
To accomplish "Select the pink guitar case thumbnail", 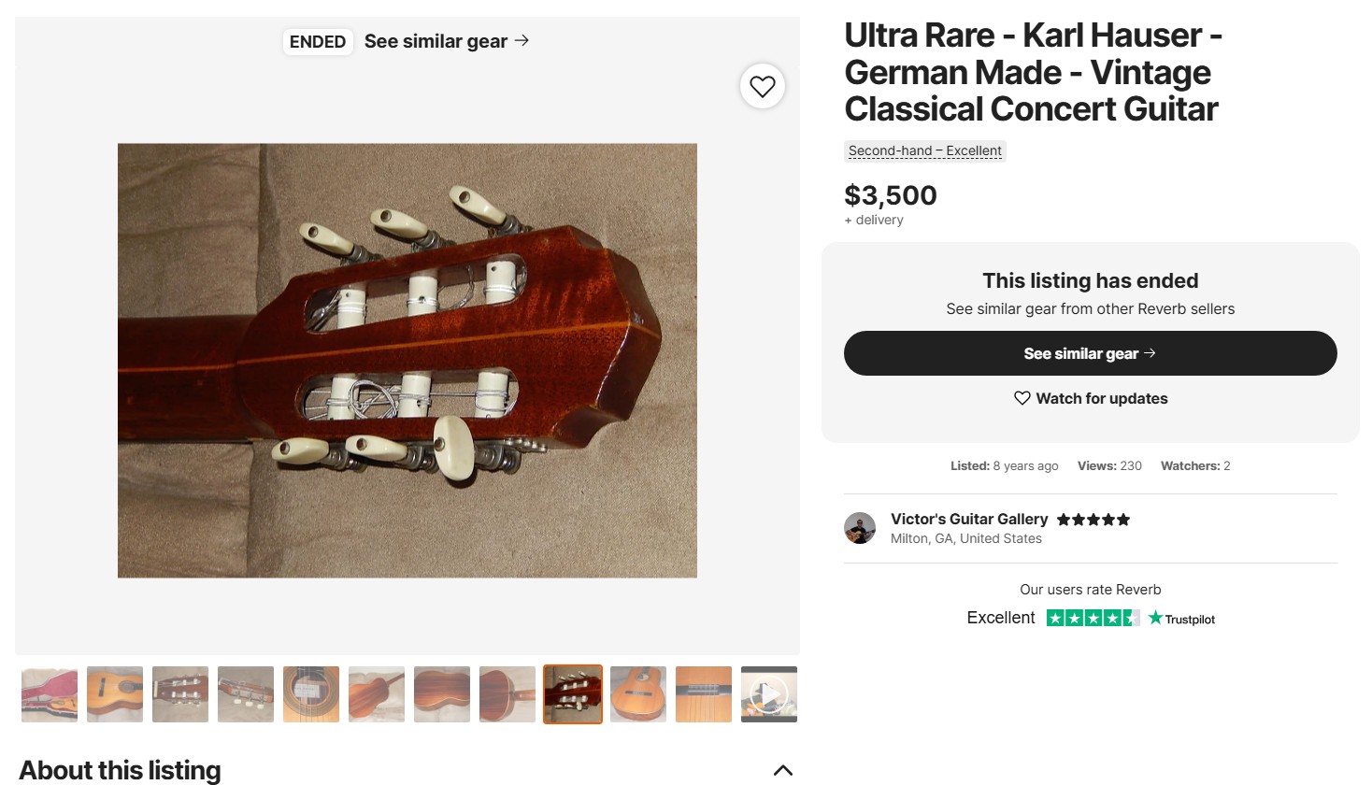I will (50, 694).
